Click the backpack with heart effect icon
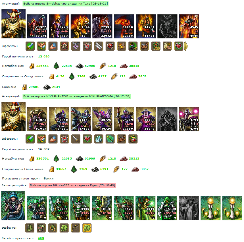Viewport: 244px width, 242px height. point(133,139)
